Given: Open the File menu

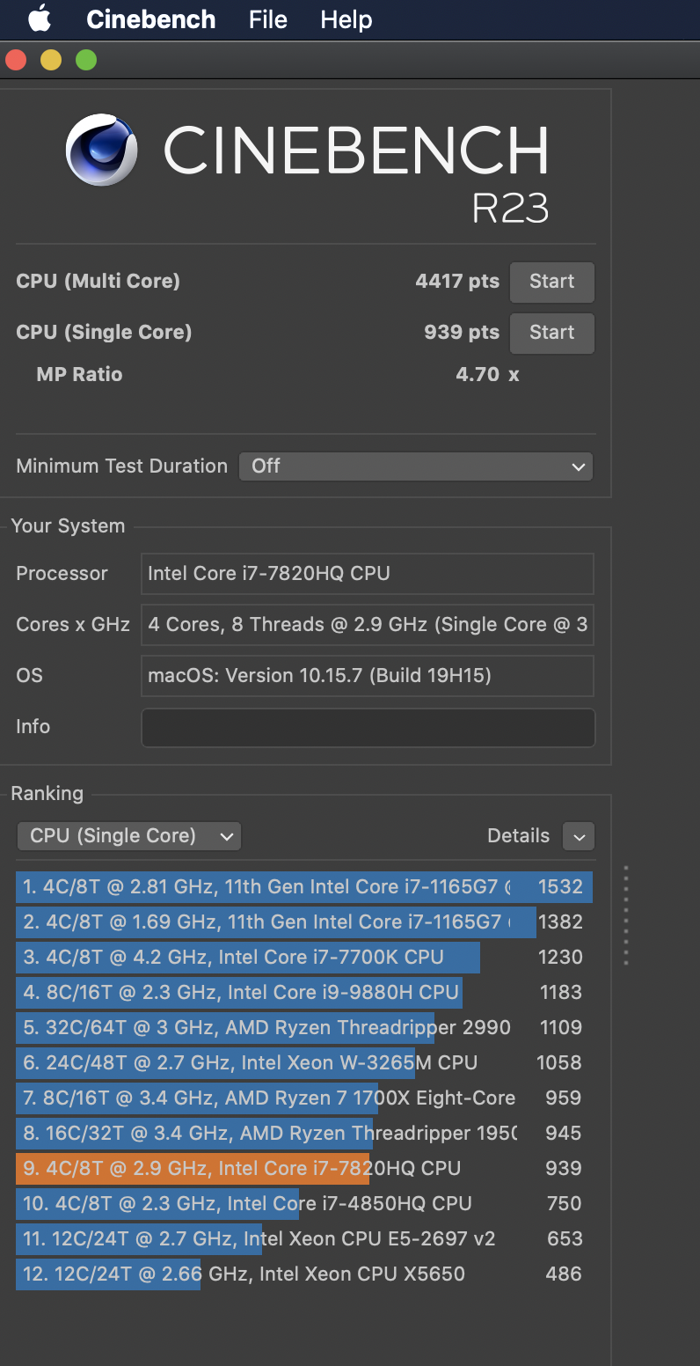Looking at the screenshot, I should (268, 19).
